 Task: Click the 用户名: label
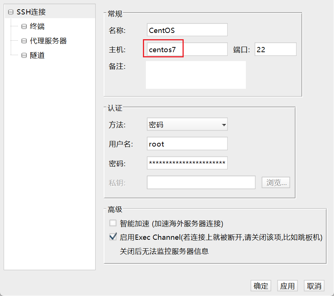[121, 144]
